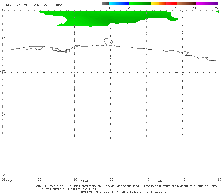This screenshot has height=194, width=221.
Task: Click the longitude label '130'
Action: [x=74, y=179]
